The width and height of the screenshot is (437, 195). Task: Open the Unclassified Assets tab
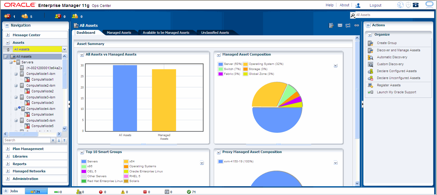(x=215, y=33)
